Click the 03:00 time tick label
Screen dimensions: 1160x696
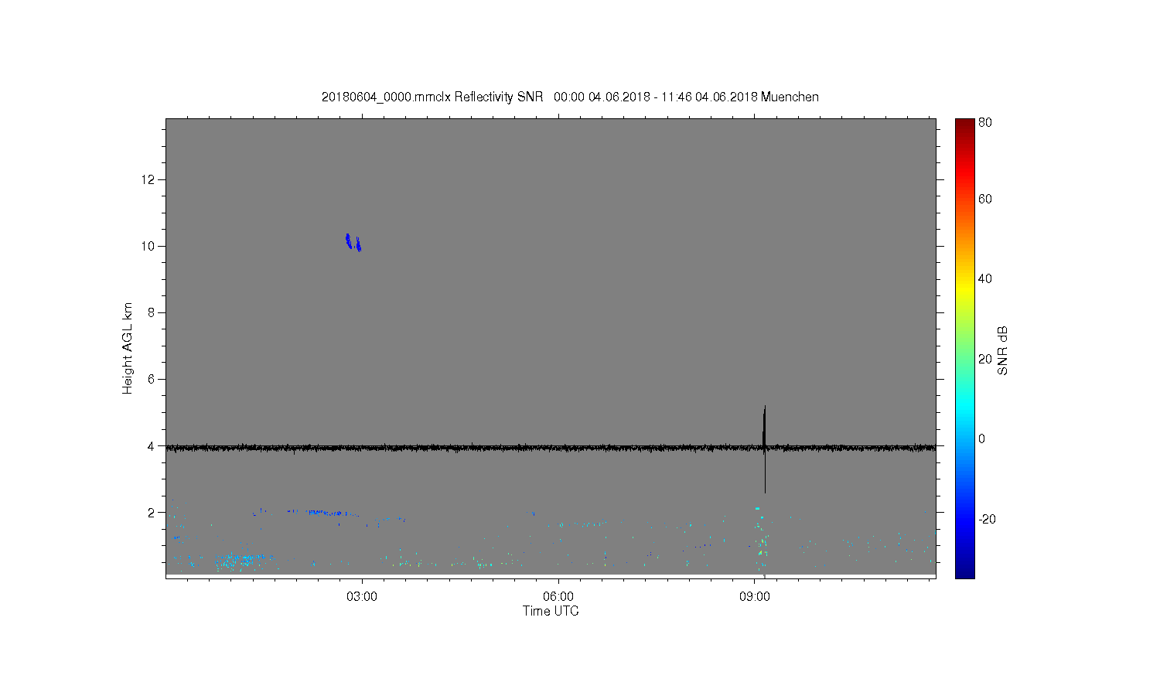pos(361,596)
